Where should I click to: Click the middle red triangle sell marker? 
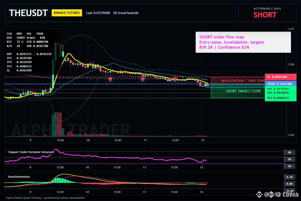pos(142,80)
